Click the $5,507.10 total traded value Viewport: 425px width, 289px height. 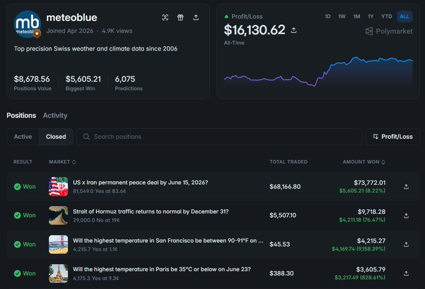coord(282,215)
